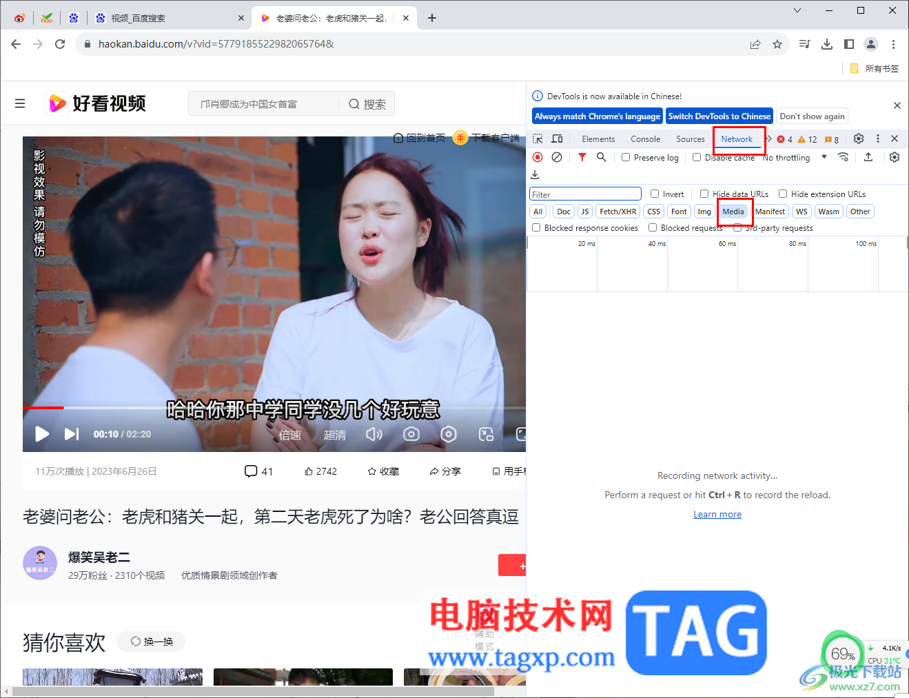Switch to the Sources panel tab
This screenshot has width=909, height=698.
pyautogui.click(x=691, y=139)
